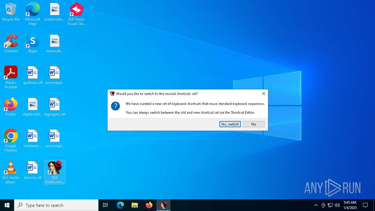375x211 pixels.
Task: Open the volume tray icon
Action: click(337, 205)
